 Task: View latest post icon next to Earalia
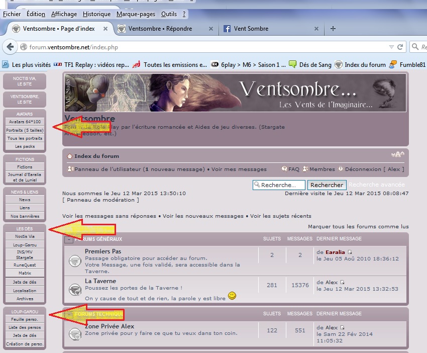pos(350,252)
